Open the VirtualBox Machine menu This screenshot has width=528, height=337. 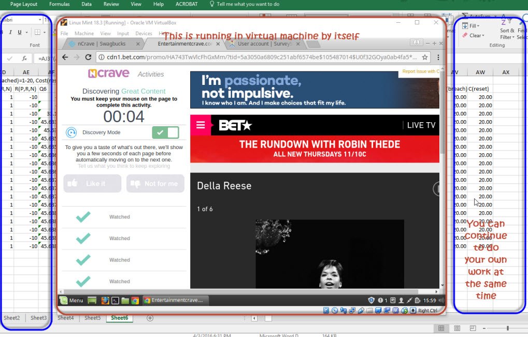(x=84, y=33)
